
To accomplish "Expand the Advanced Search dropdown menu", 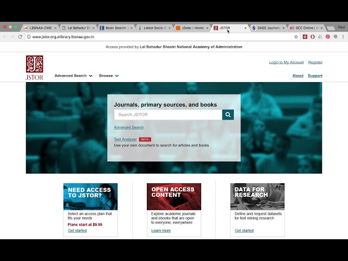I will (73, 76).
